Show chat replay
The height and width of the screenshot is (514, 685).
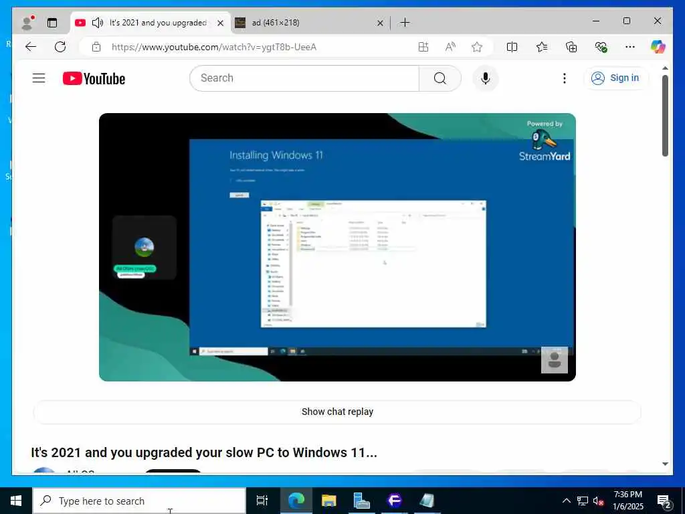coord(337,412)
